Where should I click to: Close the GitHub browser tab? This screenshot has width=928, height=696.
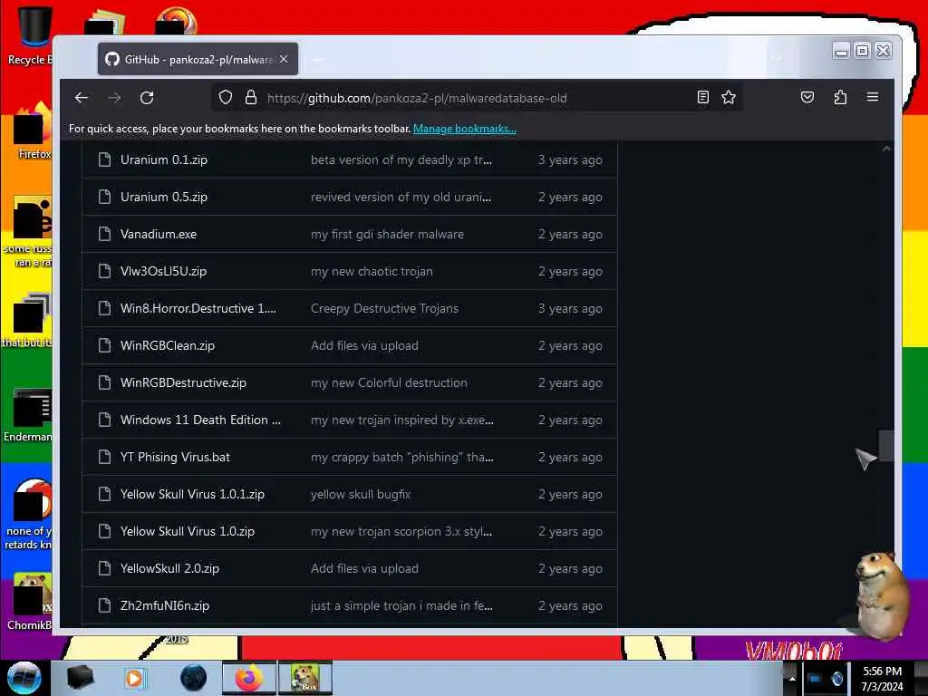point(284,59)
